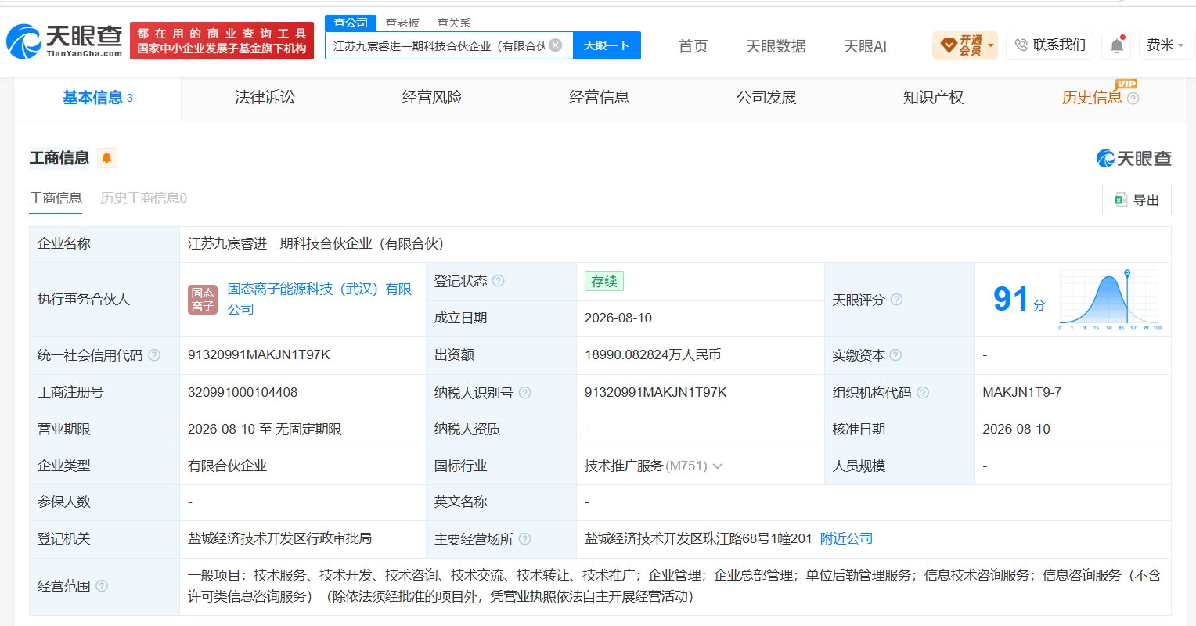The width and height of the screenshot is (1196, 626).
Task: Click help icon next to 天眼评分
Action: [x=896, y=300]
